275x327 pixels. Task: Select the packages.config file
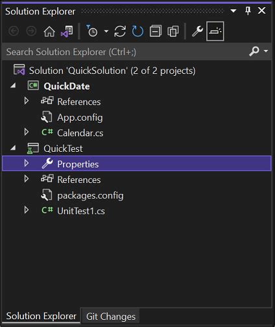90,195
